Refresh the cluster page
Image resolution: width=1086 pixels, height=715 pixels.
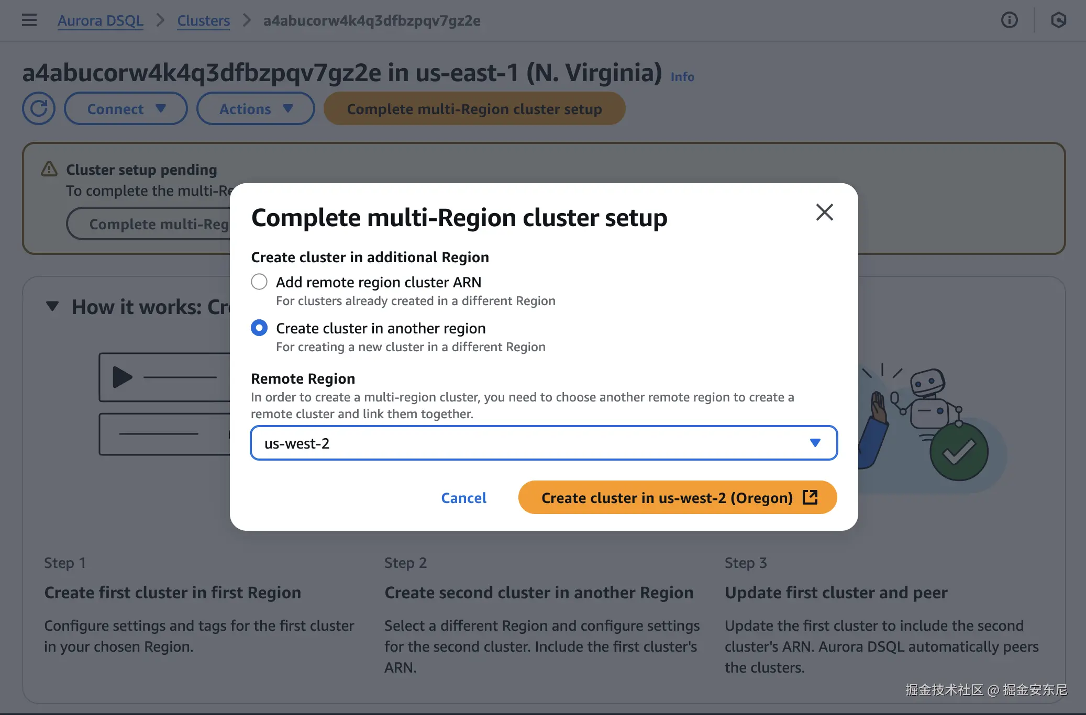(x=39, y=109)
